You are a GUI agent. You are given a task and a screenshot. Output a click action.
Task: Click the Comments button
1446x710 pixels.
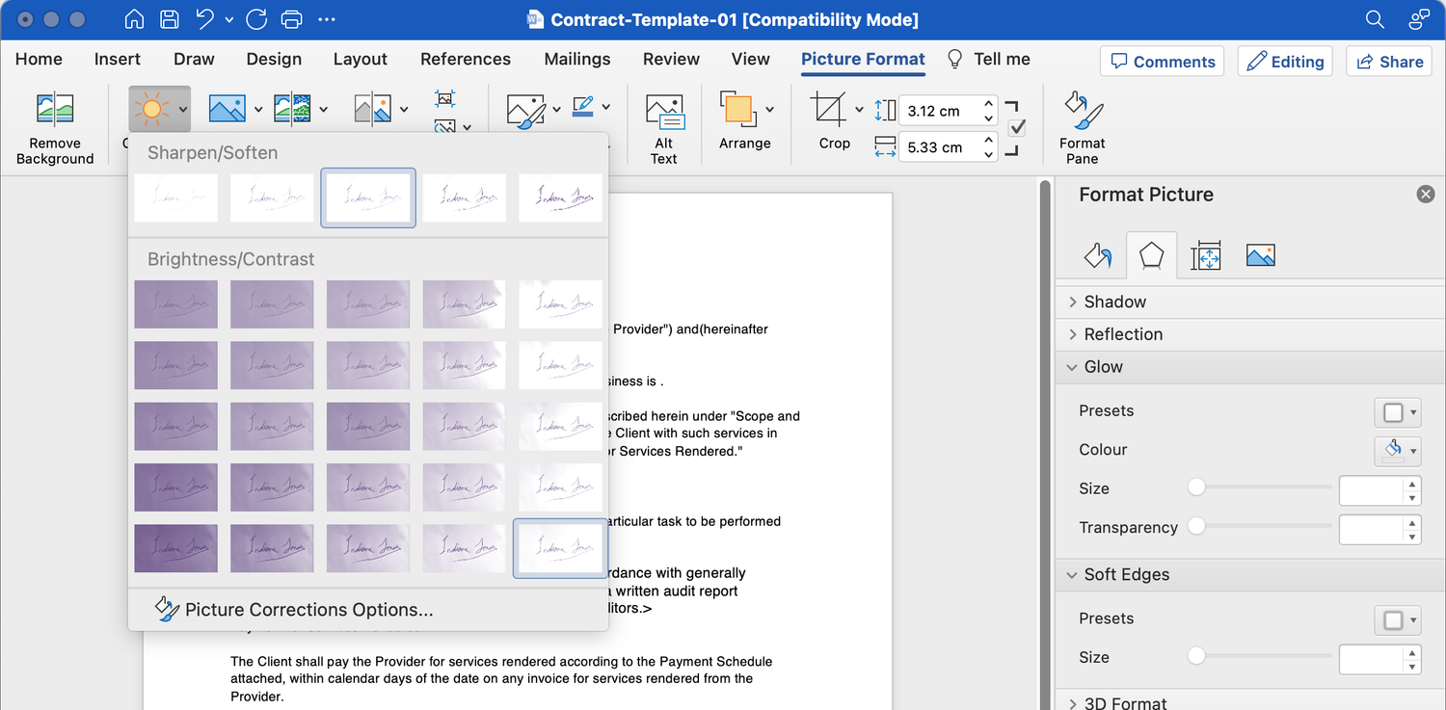click(1162, 61)
